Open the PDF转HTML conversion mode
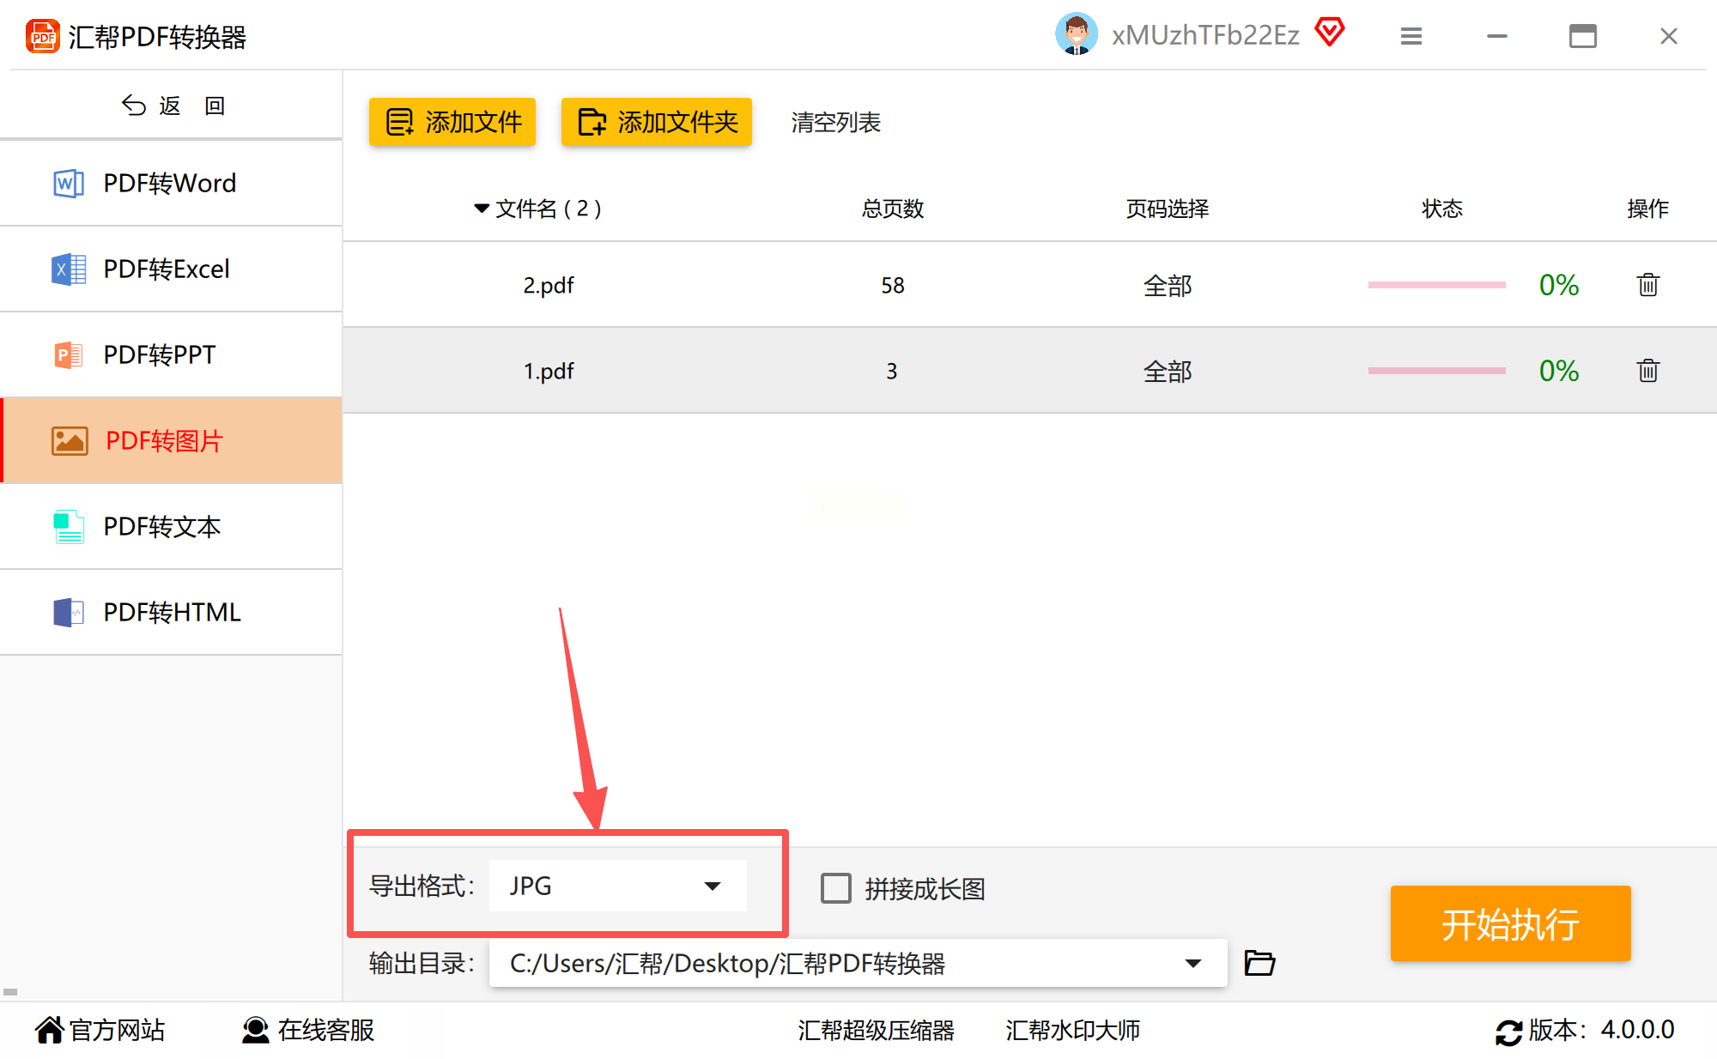The width and height of the screenshot is (1717, 1059). point(170,612)
